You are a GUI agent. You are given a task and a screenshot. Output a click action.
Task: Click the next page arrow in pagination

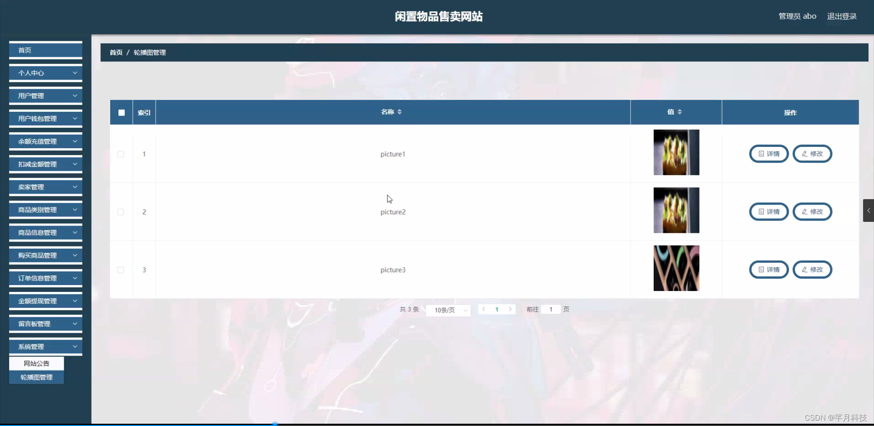tap(510, 309)
